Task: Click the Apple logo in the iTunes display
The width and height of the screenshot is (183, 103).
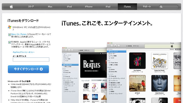Action: (x=172, y=46)
